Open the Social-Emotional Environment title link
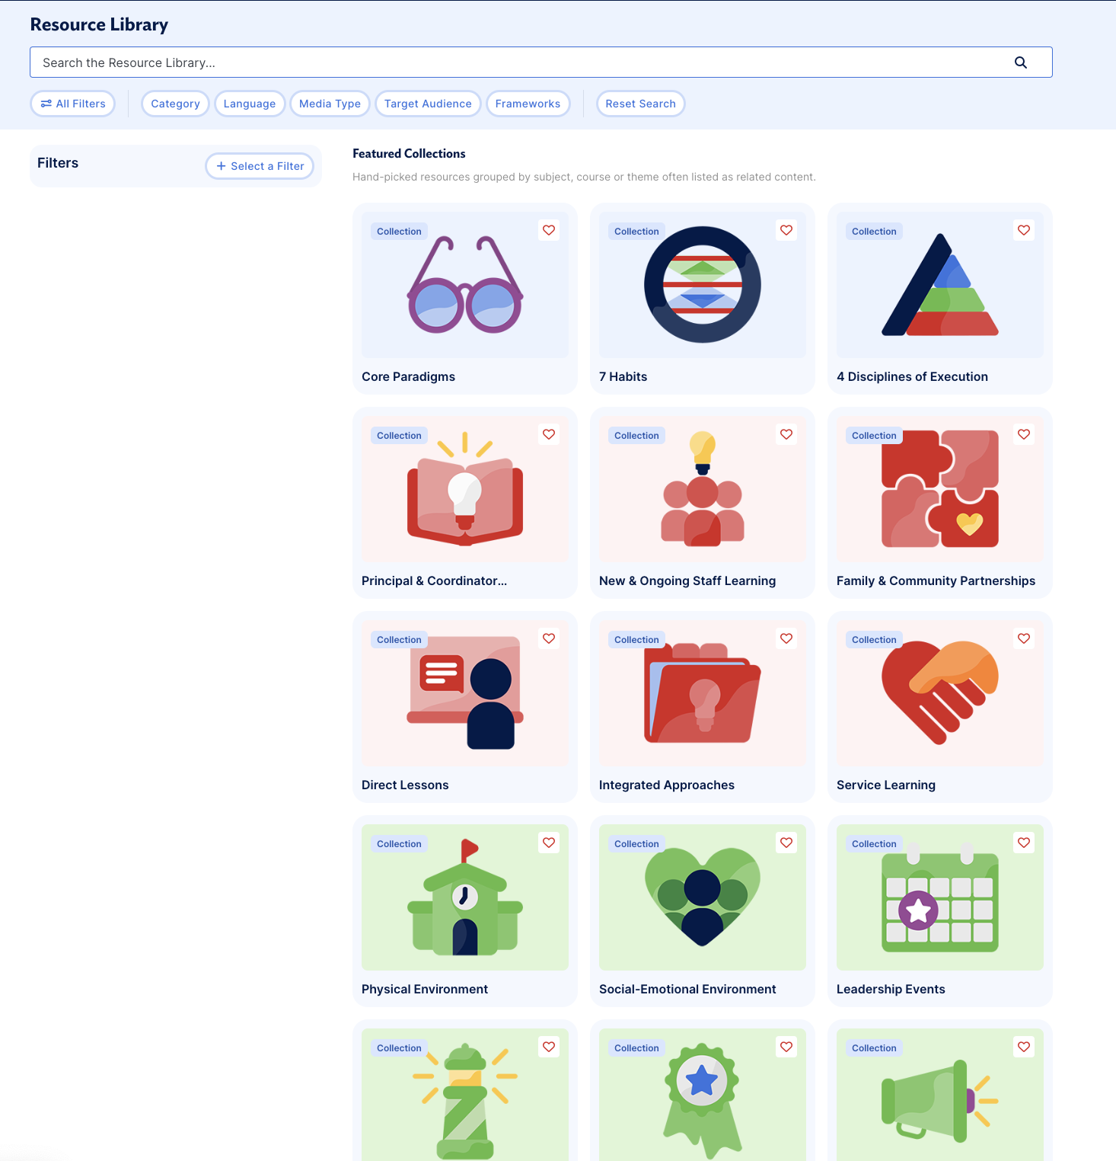This screenshot has height=1161, width=1116. pos(687,989)
